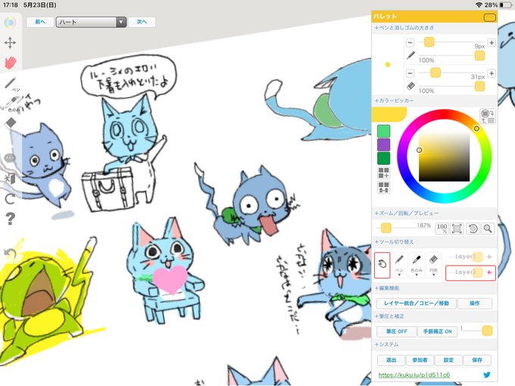This screenshot has width=515, height=386.
Task: Select Layer1 in the layer list
Action: (x=470, y=257)
